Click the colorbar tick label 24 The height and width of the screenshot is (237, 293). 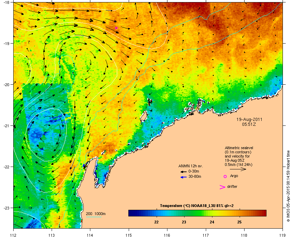[212, 222]
